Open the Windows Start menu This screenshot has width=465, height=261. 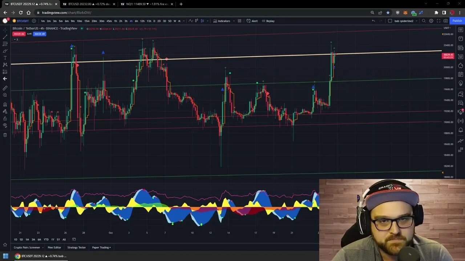[x=6, y=256]
